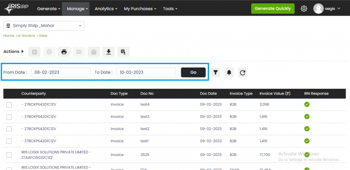Click the IRN Response column header

pos(316,94)
